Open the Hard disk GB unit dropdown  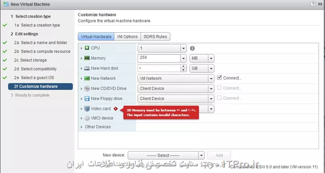point(211,69)
